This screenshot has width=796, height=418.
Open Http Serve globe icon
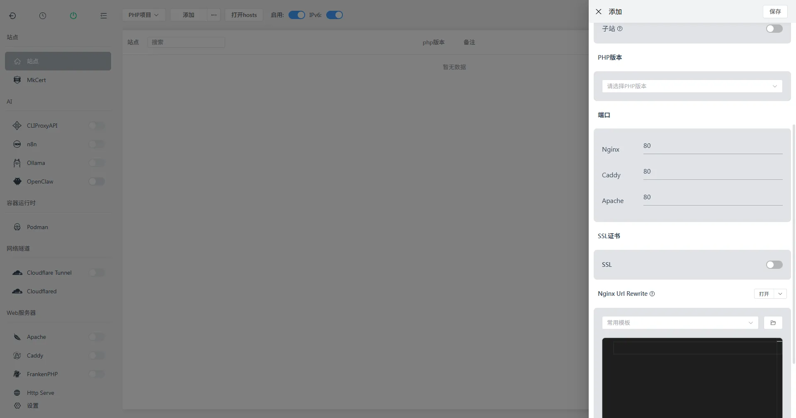pos(17,393)
